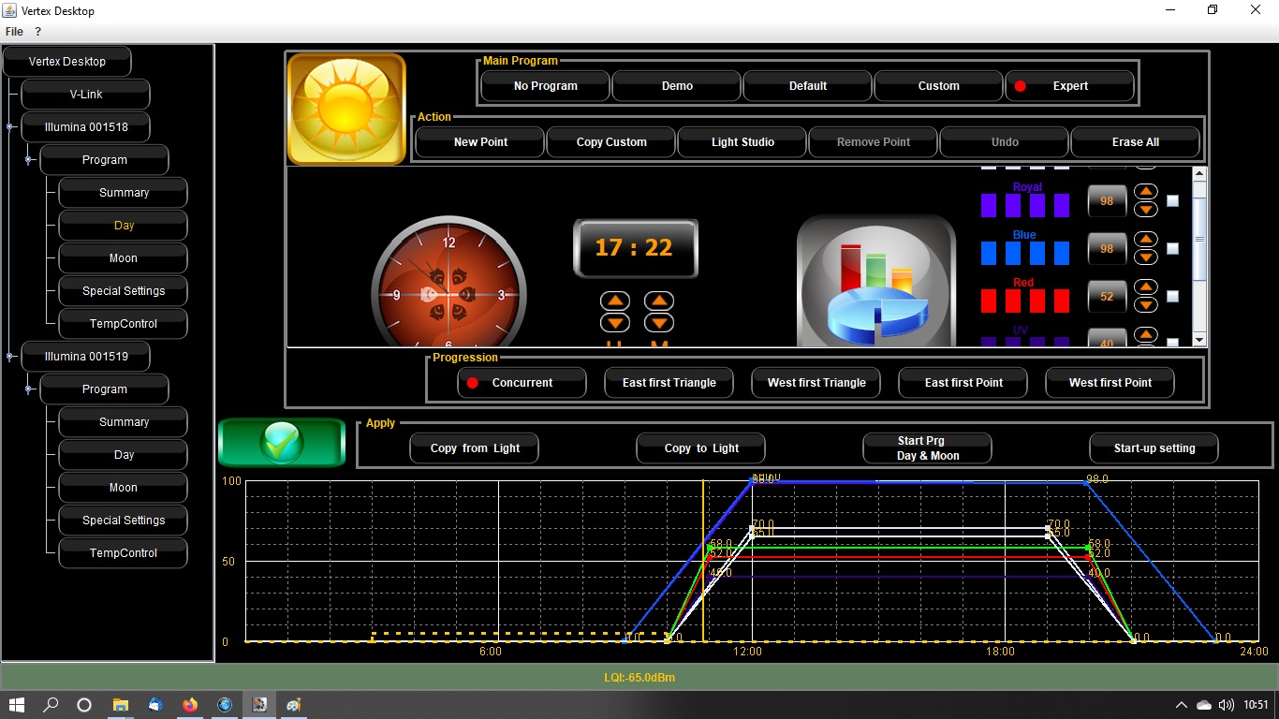Launch the Paint app in the taskbar
Screen dimensions: 1279x719
tap(294, 705)
